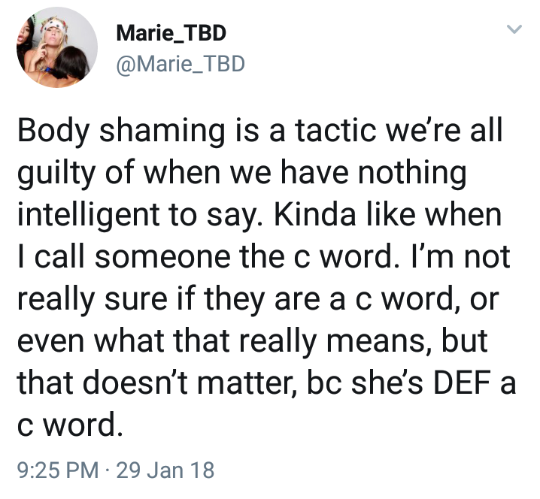
Task: Click the word "really" before "sure"
Action: 56,299
